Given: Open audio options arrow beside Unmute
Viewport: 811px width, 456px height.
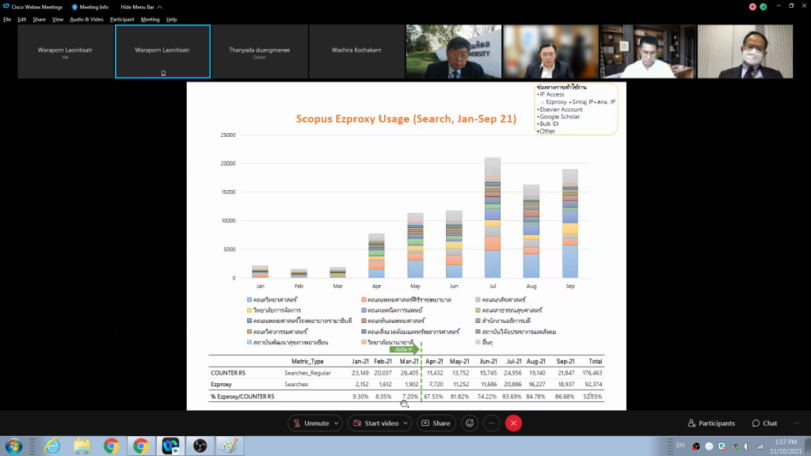Looking at the screenshot, I should 337,424.
